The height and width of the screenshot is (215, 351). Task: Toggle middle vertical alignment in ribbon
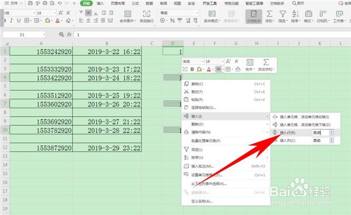tap(88, 13)
